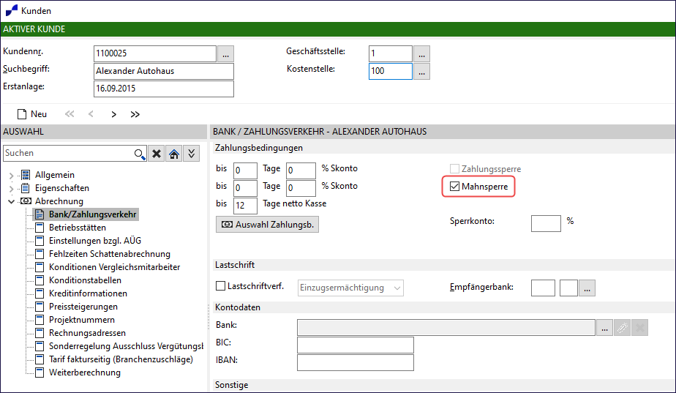The image size is (676, 393).
Task: Select Preissteigerungen entry
Action: click(83, 307)
